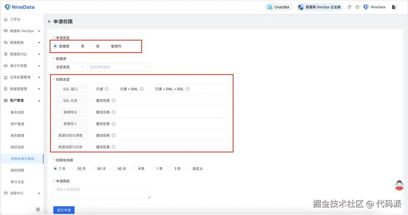Check 提交任务 for 数据追踪与回滚

(92, 147)
